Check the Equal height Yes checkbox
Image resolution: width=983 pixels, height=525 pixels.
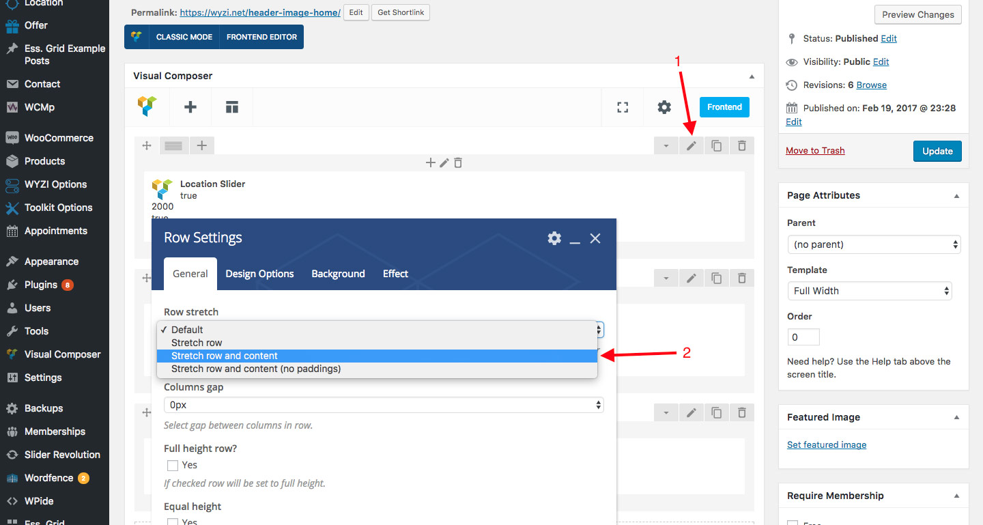173,522
